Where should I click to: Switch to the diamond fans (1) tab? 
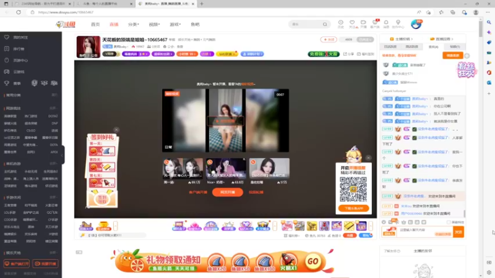(x=455, y=47)
